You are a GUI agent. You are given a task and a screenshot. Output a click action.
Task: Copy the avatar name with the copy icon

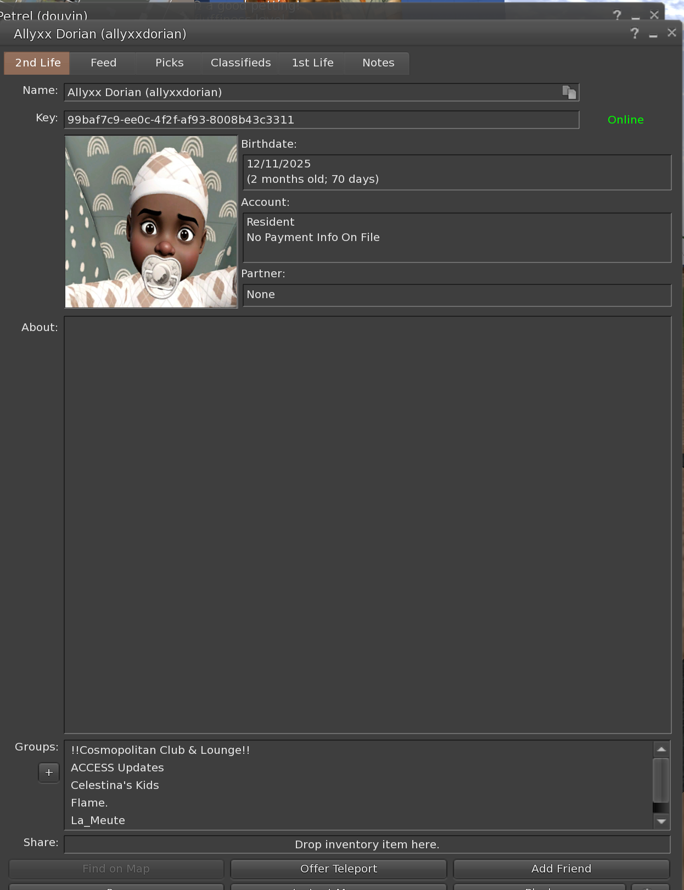[569, 92]
